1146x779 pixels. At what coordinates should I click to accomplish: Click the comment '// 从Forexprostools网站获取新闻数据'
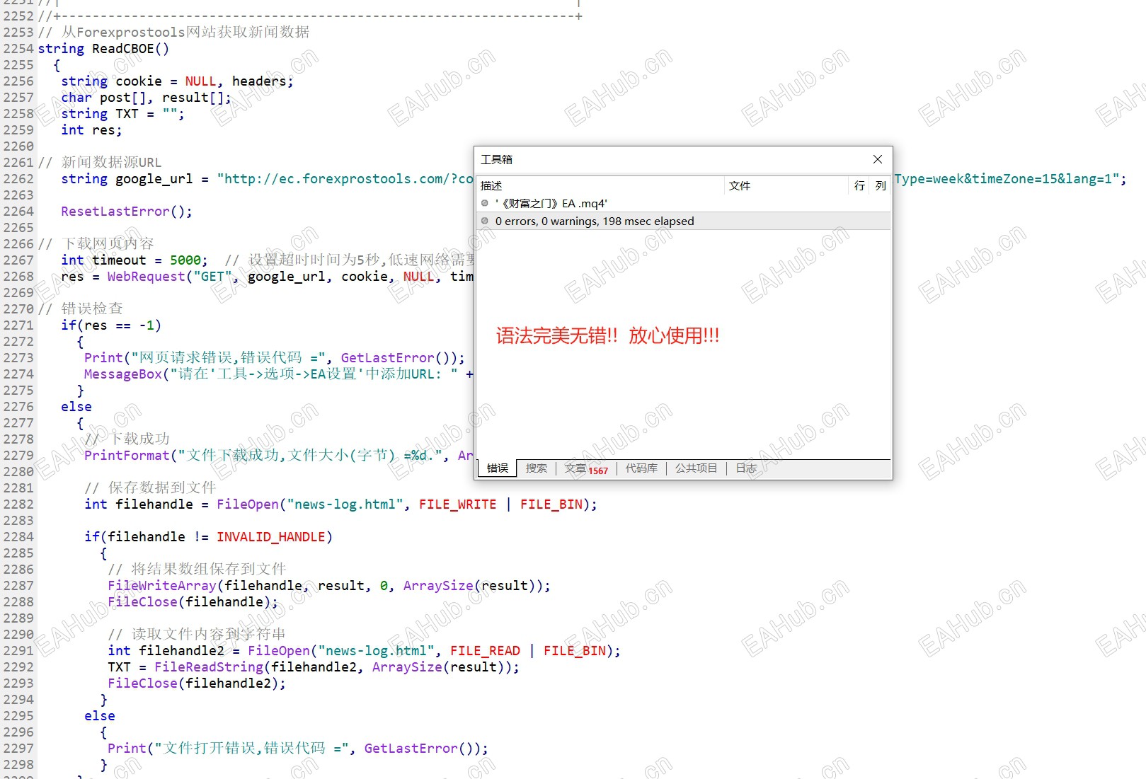174,32
